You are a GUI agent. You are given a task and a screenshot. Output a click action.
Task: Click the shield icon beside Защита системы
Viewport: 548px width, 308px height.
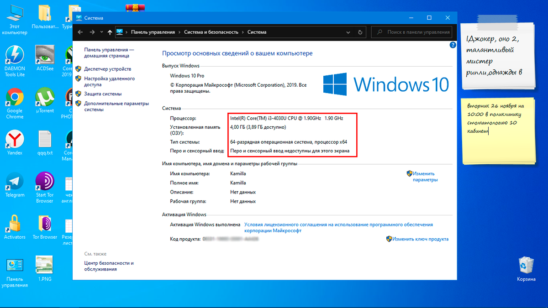coord(78,94)
